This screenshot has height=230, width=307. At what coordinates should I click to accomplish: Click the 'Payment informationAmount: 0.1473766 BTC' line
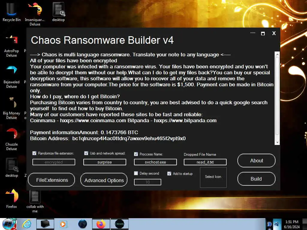(x=84, y=132)
